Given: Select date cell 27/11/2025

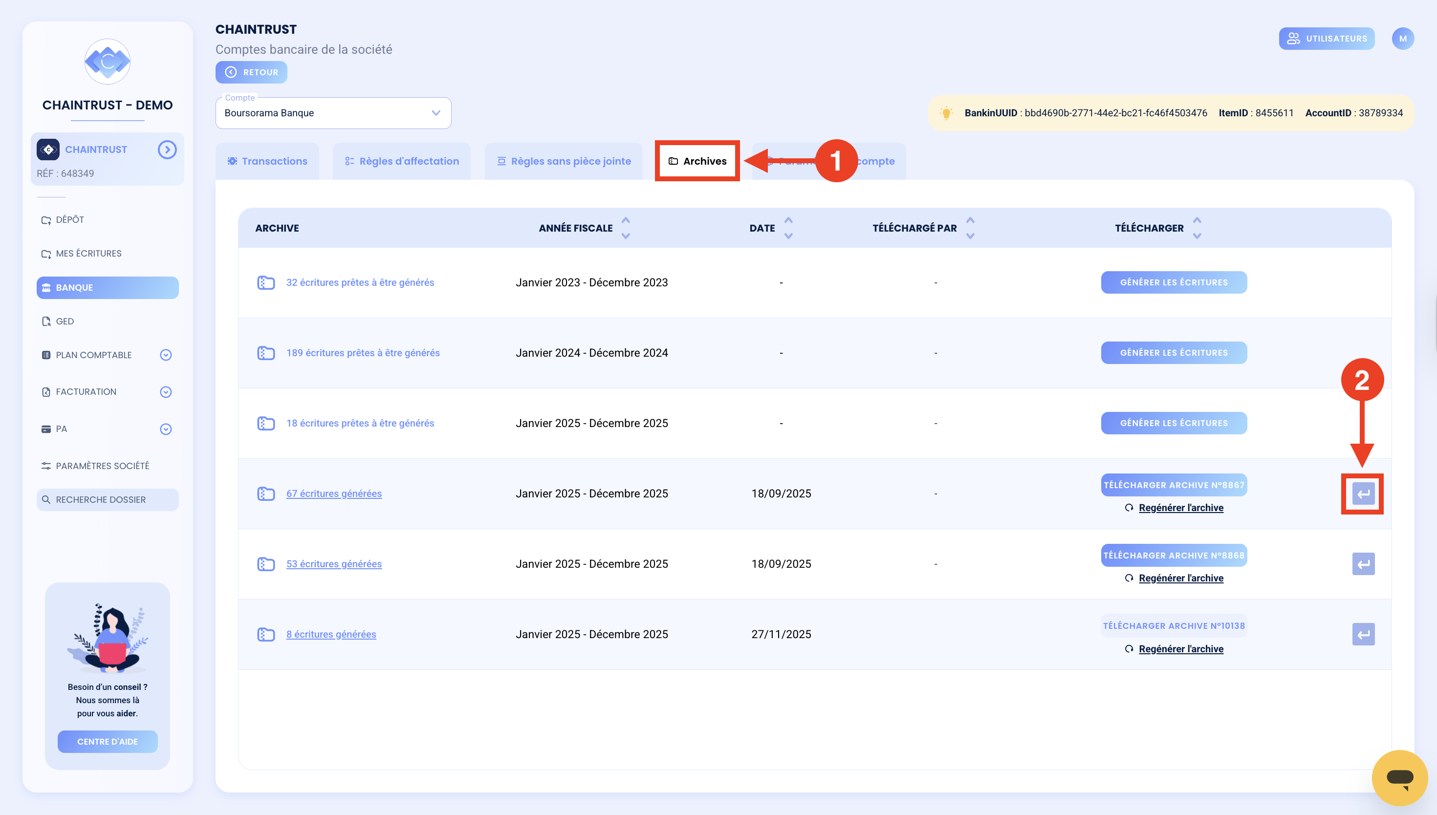Looking at the screenshot, I should [x=781, y=634].
